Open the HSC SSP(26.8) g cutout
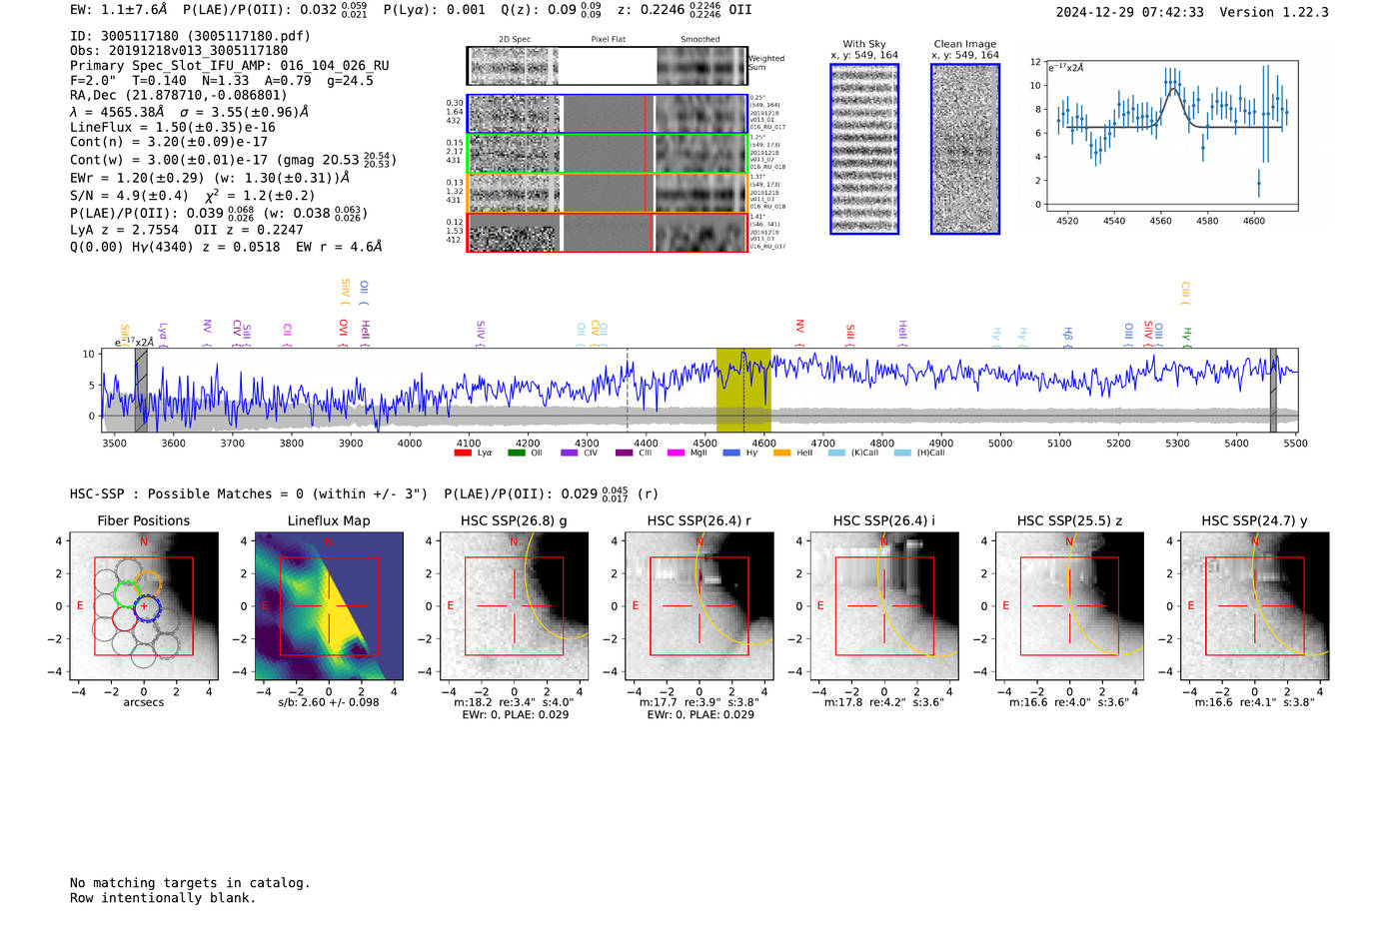The height and width of the screenshot is (952, 1399). click(x=514, y=606)
